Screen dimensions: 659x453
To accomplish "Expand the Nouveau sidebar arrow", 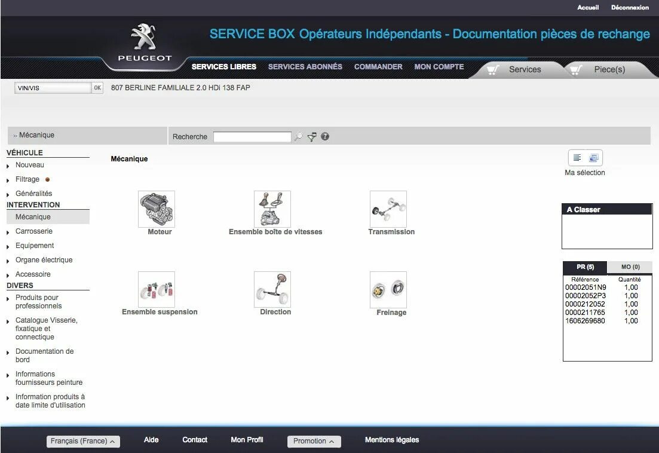I will (x=8, y=166).
